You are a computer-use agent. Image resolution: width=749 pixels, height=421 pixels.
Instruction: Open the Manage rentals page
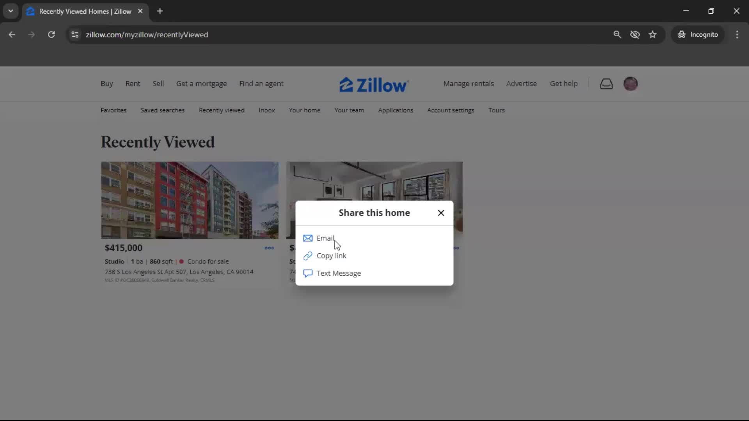pyautogui.click(x=468, y=83)
